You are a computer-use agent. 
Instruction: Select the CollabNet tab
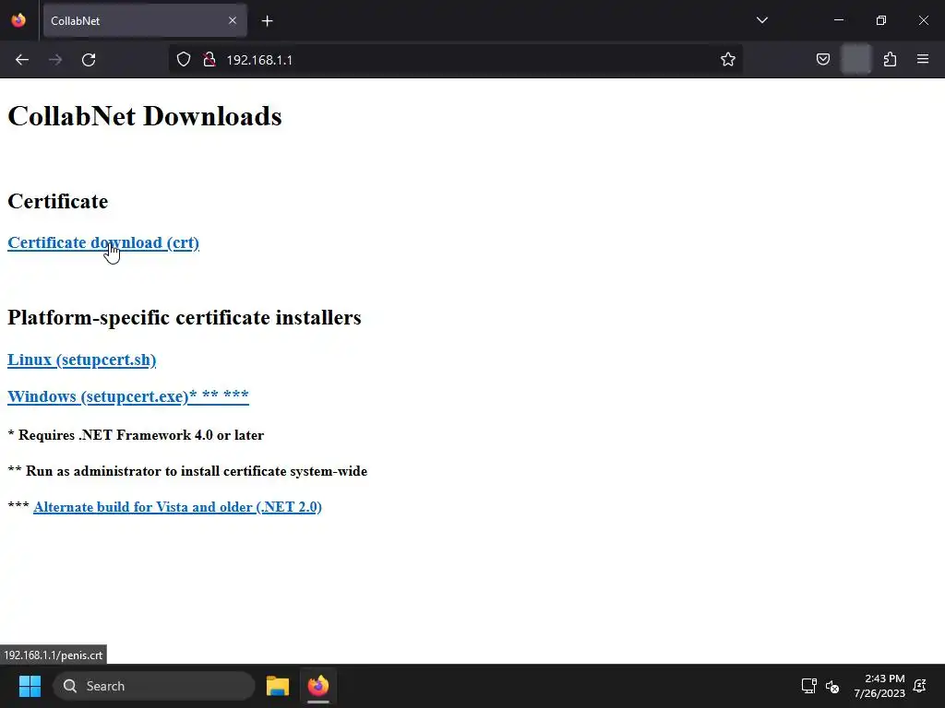coord(145,20)
